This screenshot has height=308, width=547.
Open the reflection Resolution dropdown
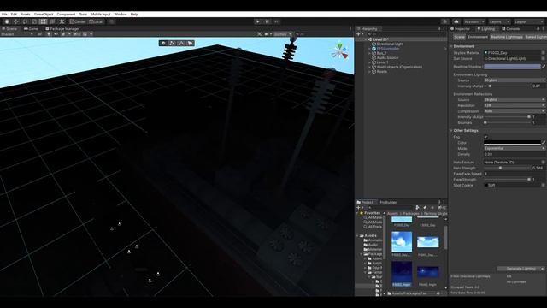click(x=515, y=105)
